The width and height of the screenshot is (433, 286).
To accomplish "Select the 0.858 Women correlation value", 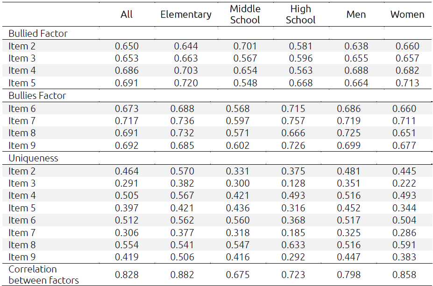I will (404, 275).
